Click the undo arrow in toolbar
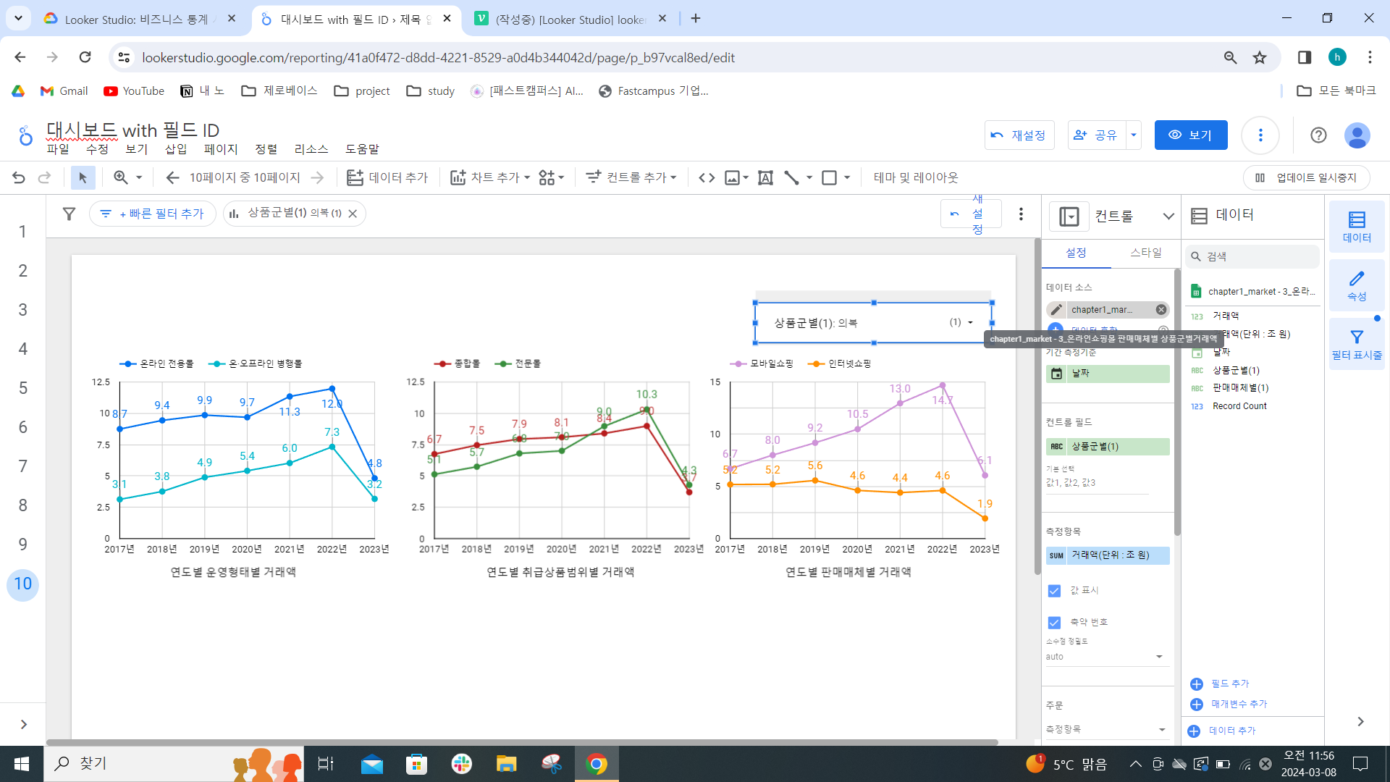This screenshot has width=1390, height=782. tap(19, 177)
